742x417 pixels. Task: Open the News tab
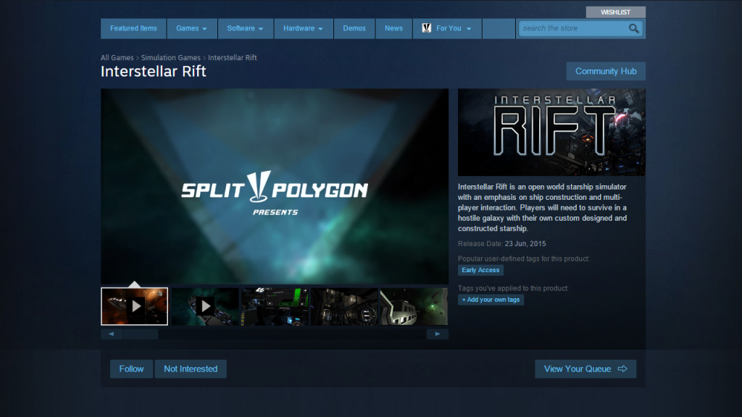[393, 28]
